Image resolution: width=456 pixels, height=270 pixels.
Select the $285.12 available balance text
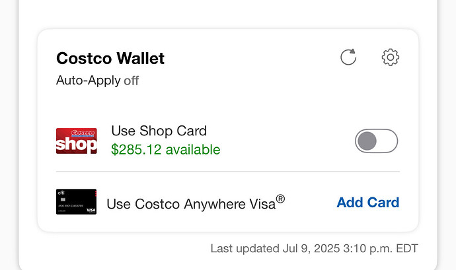pos(166,150)
